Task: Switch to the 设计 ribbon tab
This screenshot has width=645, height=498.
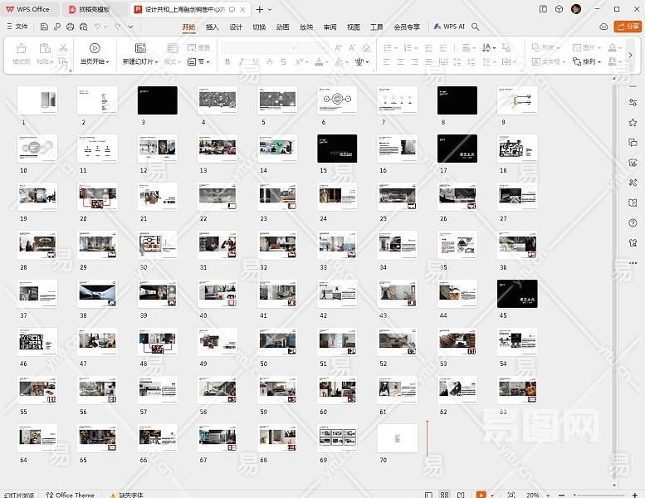Action: click(x=236, y=27)
